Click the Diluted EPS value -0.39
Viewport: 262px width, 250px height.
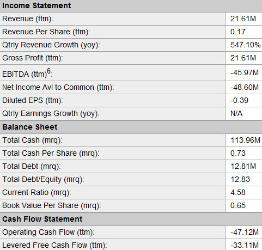coord(239,100)
